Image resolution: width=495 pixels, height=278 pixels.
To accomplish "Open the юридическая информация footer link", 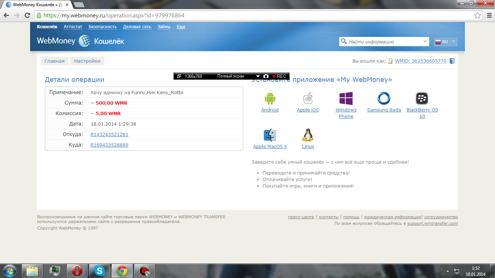I will tap(392, 217).
